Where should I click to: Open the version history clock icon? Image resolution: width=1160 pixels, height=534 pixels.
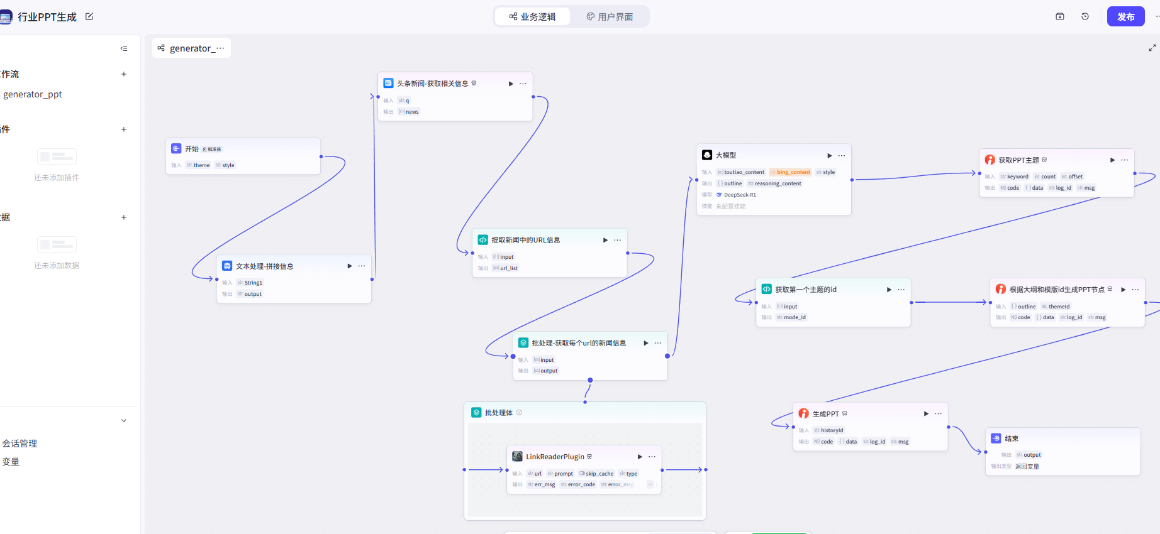click(x=1085, y=17)
